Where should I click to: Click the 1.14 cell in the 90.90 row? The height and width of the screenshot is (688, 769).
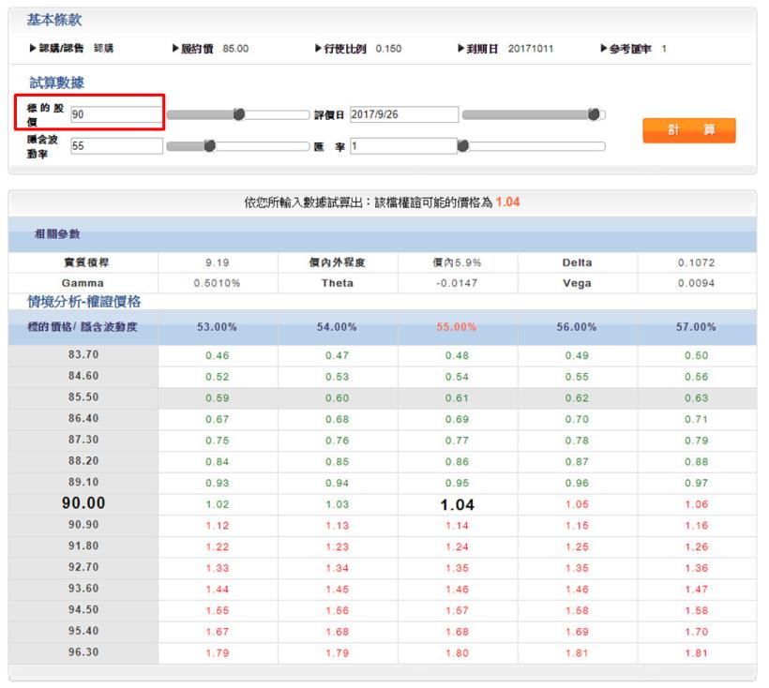click(457, 526)
